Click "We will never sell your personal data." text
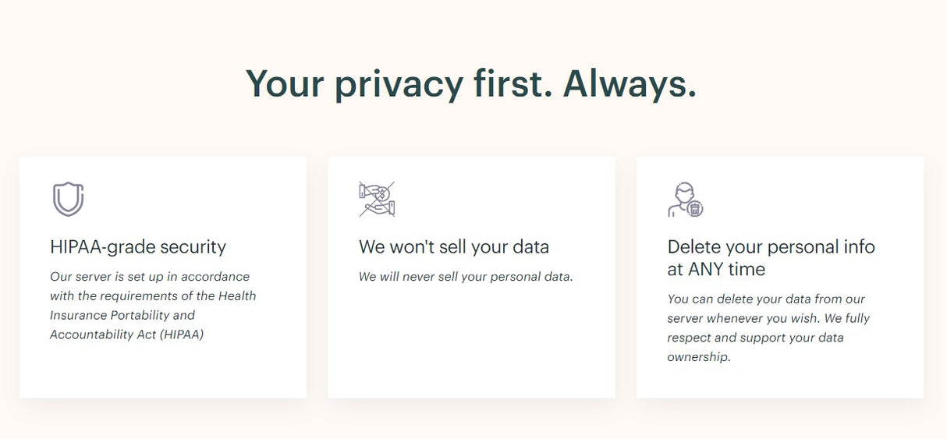The width and height of the screenshot is (947, 439). 466,277
